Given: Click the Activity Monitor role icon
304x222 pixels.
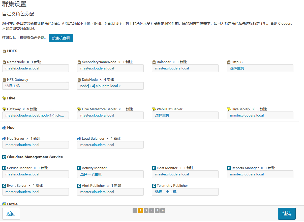Looking at the screenshot, I should [79, 168].
